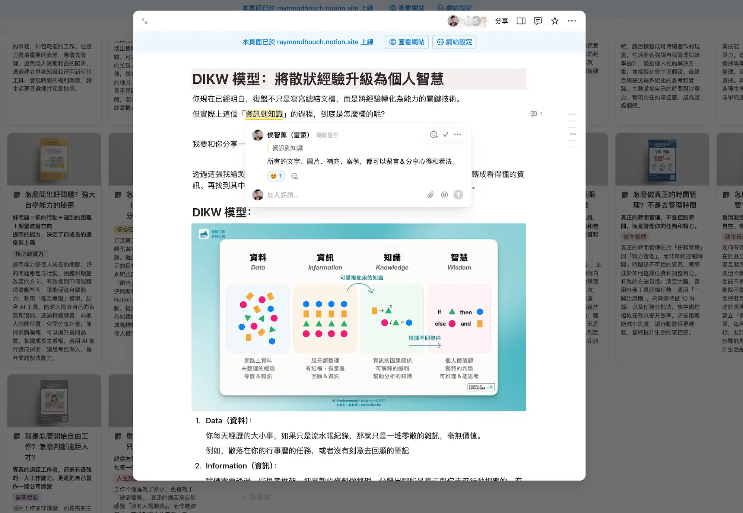The width and height of the screenshot is (743, 513).
Task: Open comment count indicator beside paragraph
Action: 537,114
